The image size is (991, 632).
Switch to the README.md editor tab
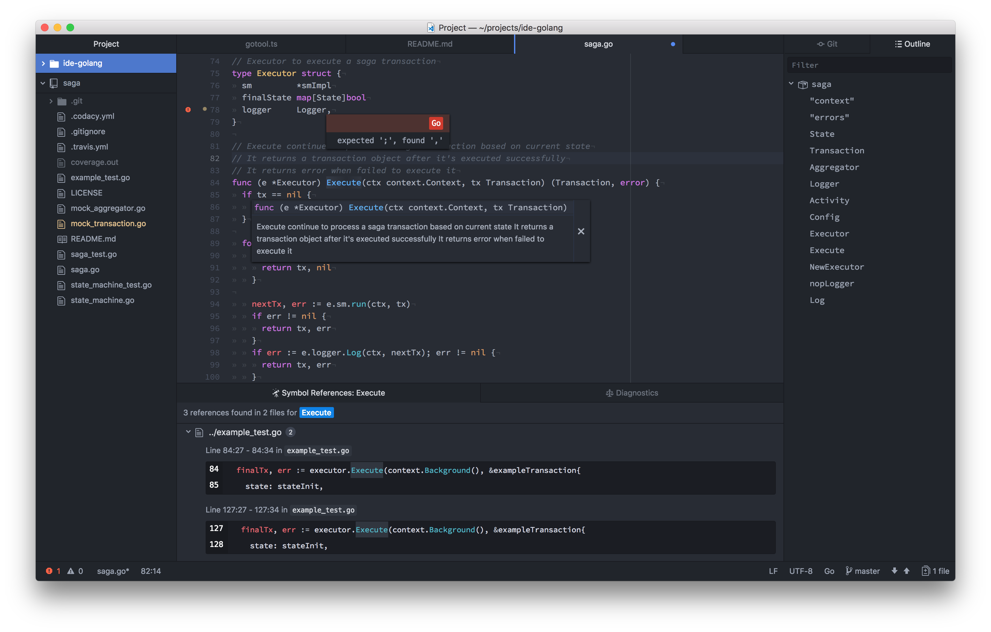430,44
